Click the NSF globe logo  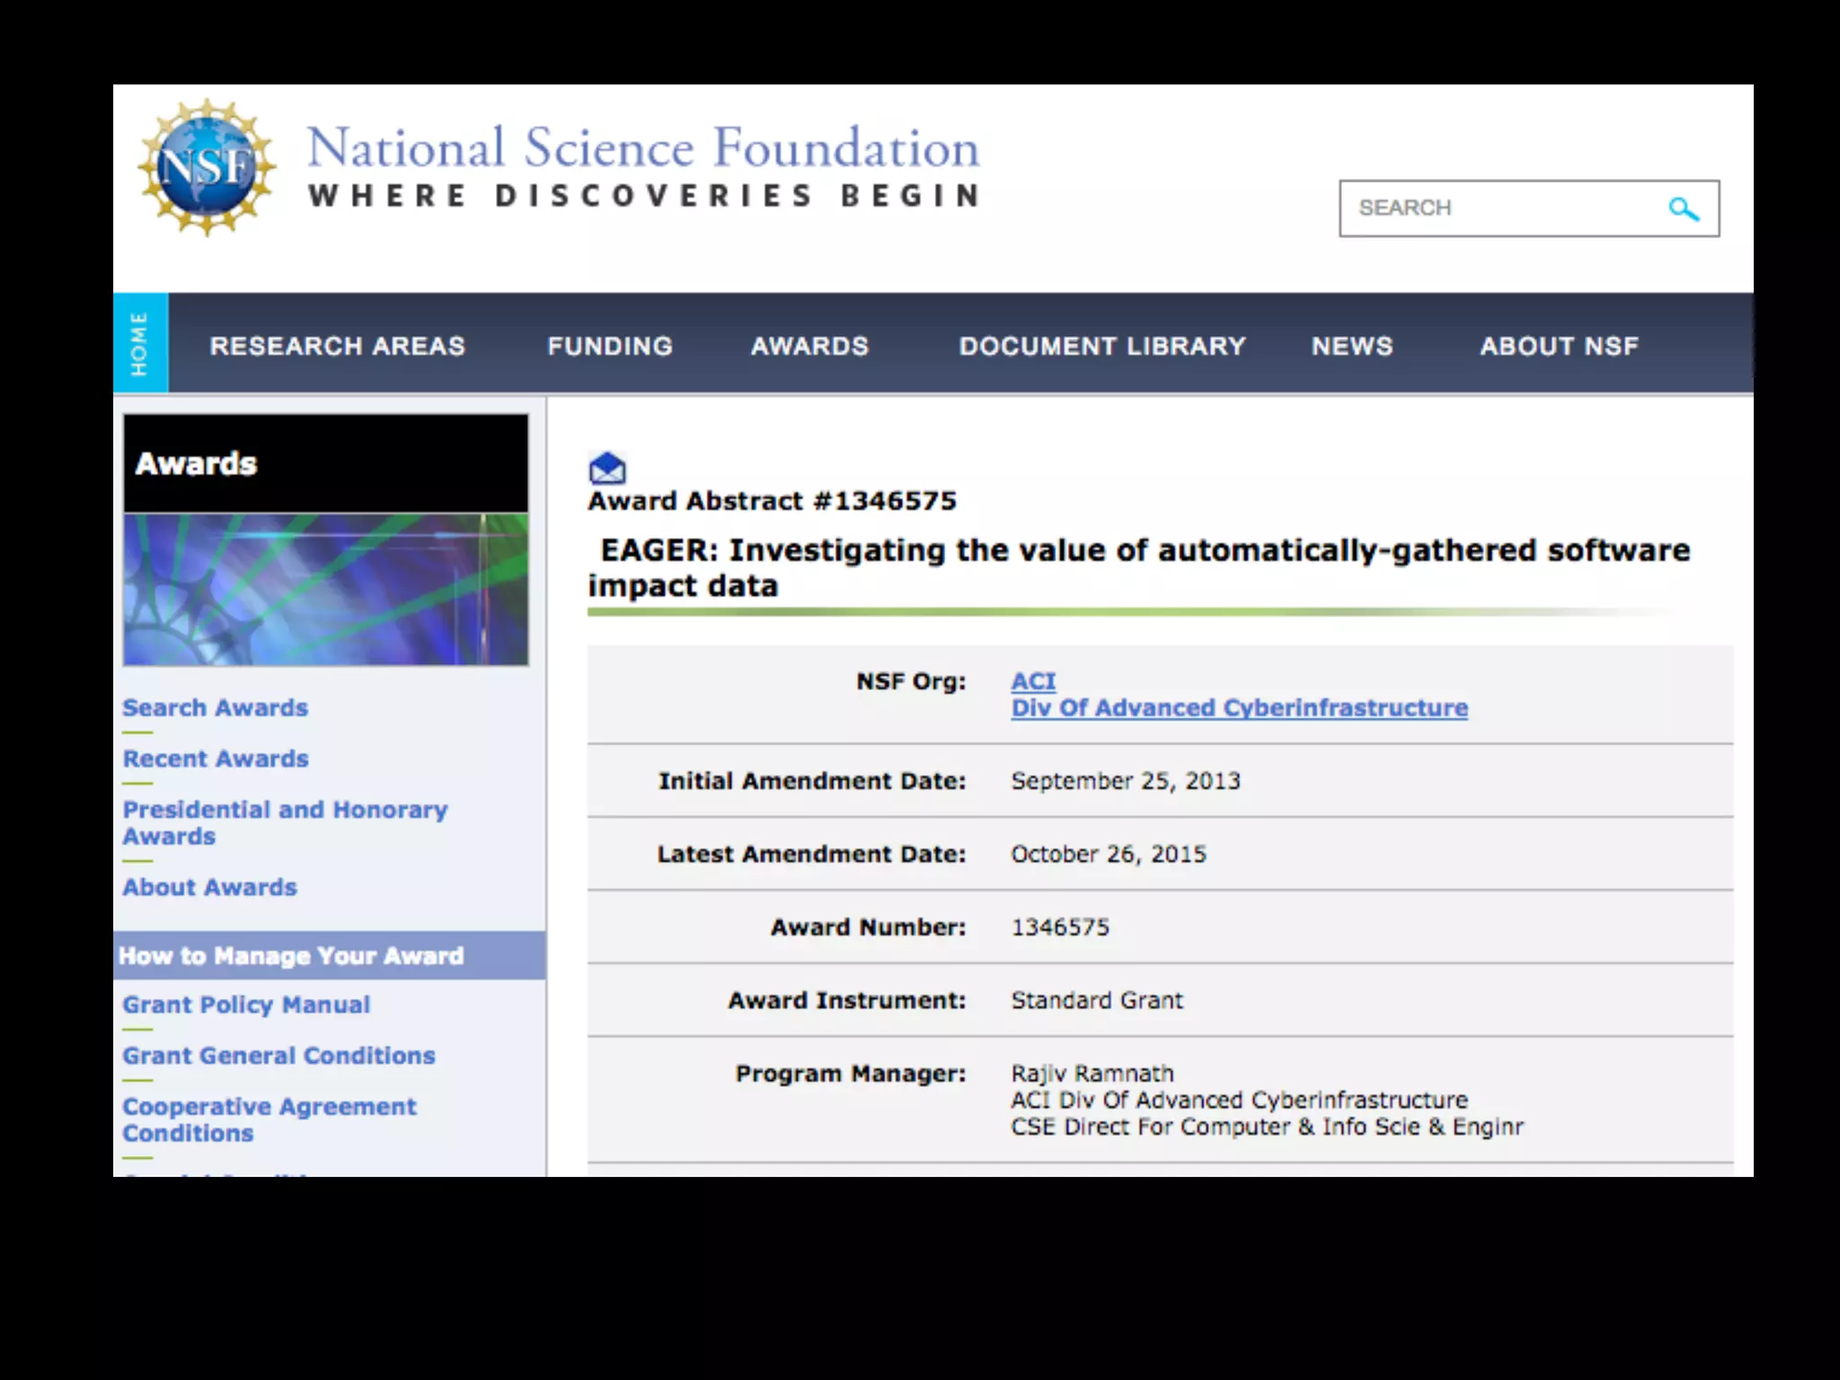(208, 168)
